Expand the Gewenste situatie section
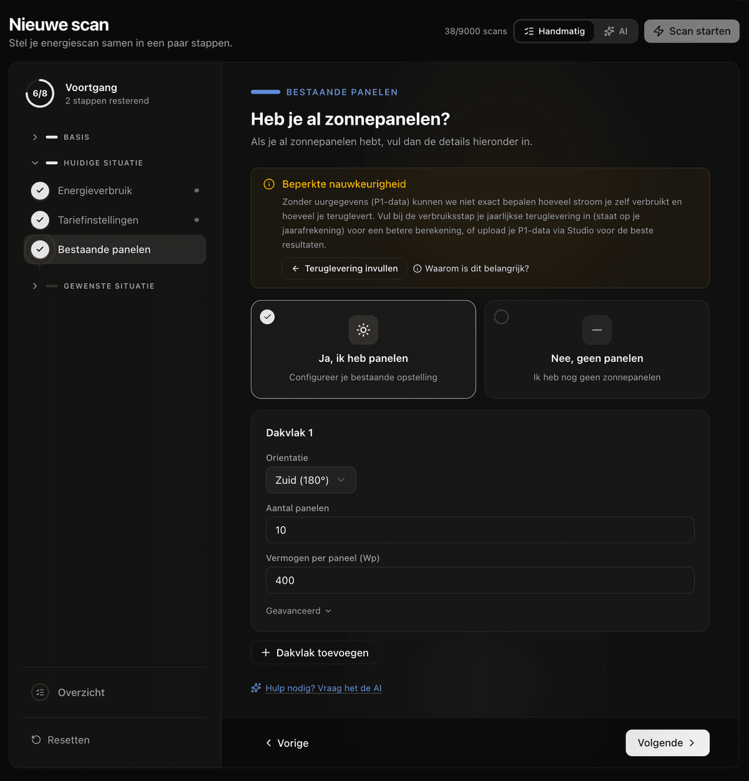Screen dimensions: 749x781 [x=109, y=286]
